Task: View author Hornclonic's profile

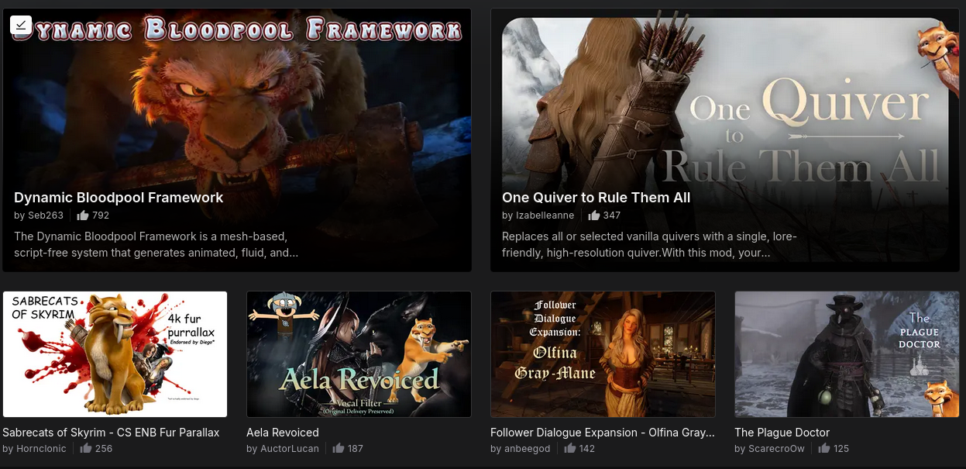Action: pos(41,449)
